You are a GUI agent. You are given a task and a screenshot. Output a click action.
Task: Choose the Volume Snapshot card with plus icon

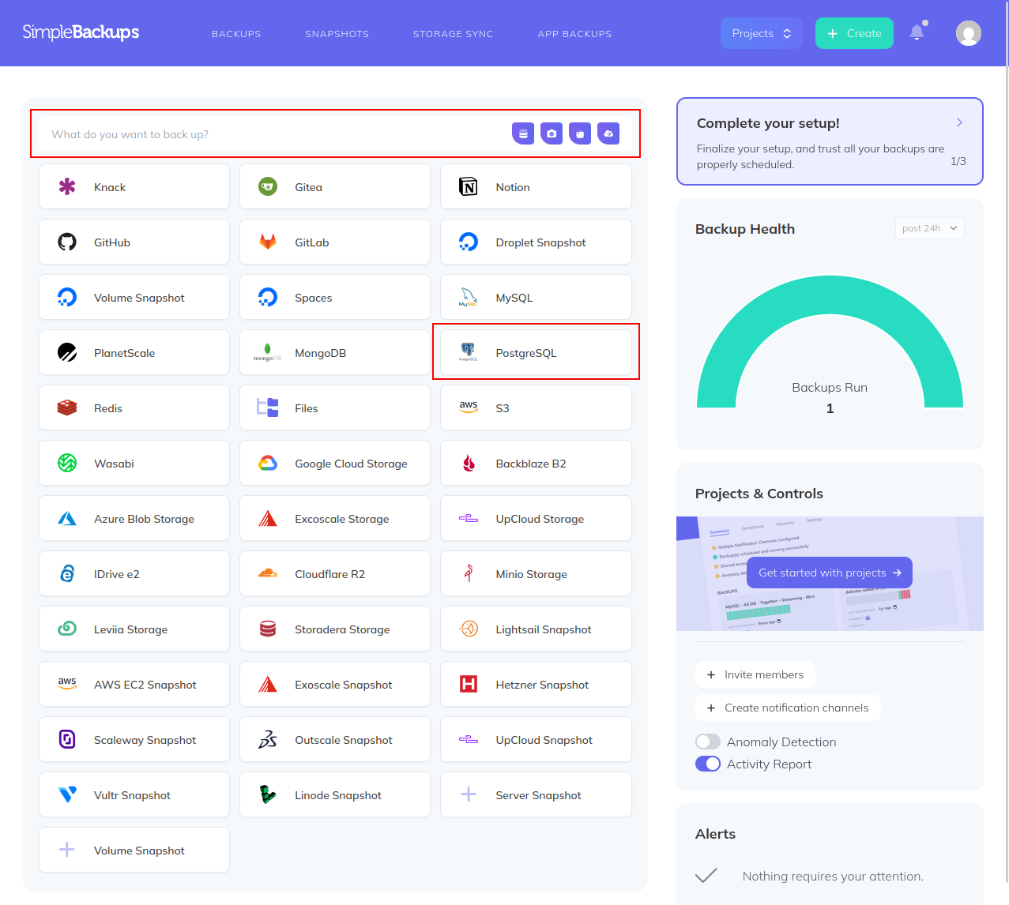(134, 851)
